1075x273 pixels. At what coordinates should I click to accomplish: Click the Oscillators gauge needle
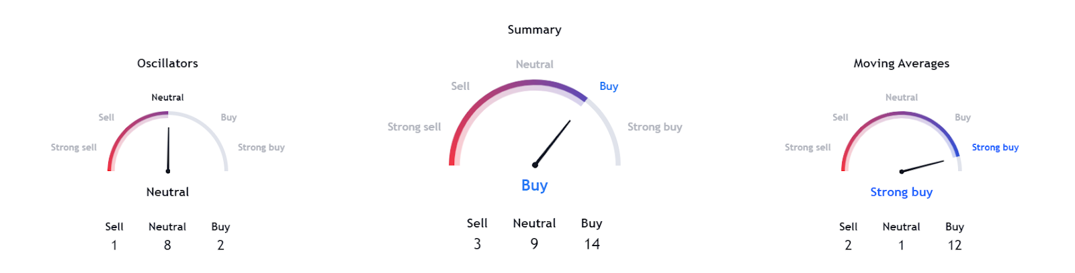168,150
